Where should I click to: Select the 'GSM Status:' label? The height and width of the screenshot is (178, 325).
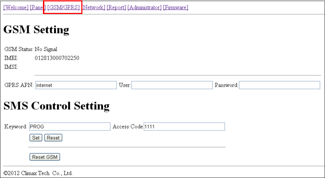click(x=19, y=49)
